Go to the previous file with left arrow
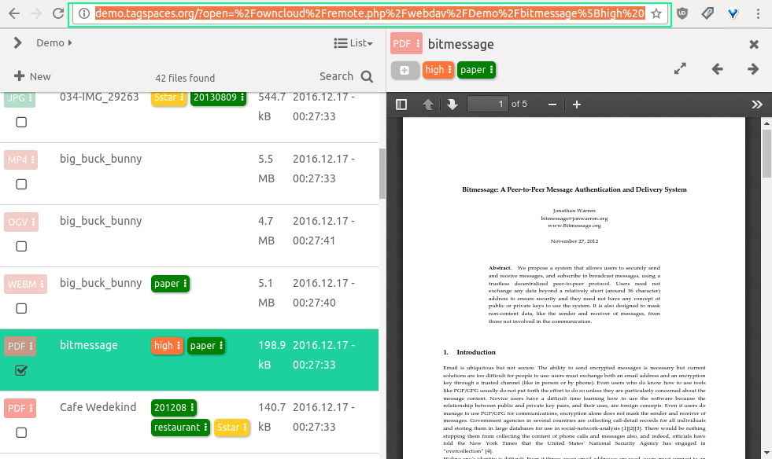 [718, 69]
